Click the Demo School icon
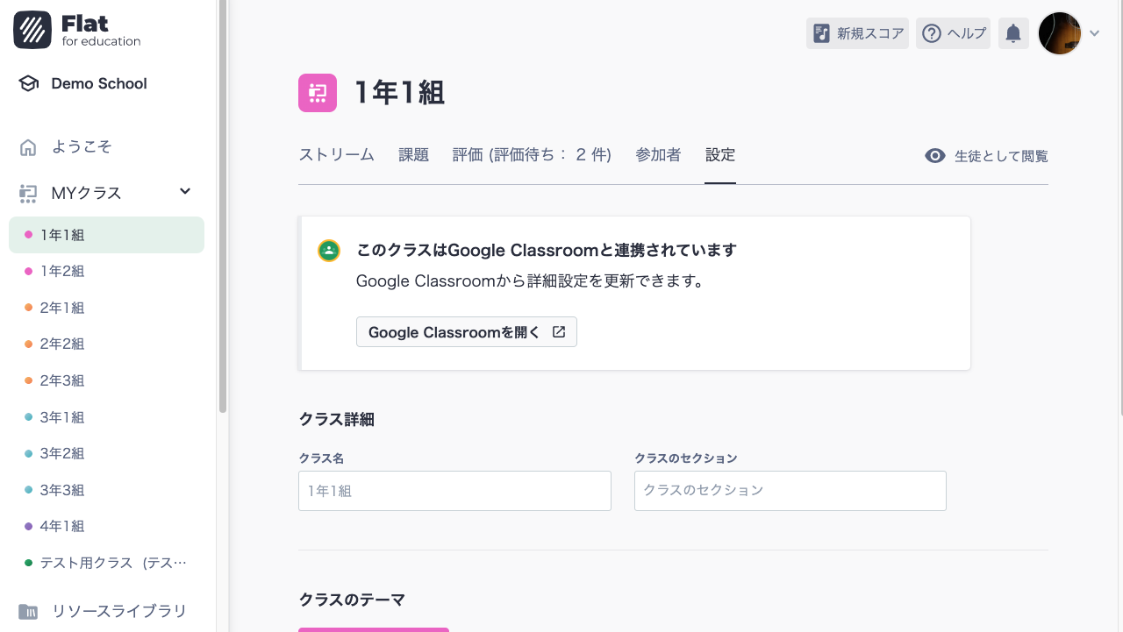 (26, 82)
